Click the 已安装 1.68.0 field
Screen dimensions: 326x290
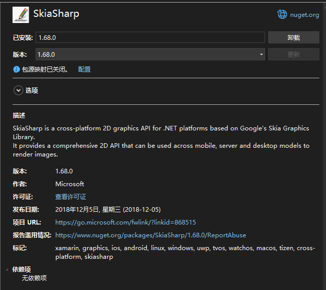[150, 38]
